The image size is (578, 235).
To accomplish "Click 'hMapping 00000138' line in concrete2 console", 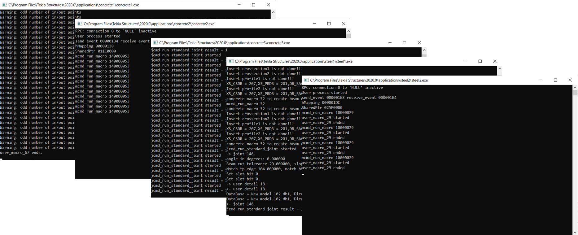I will [94, 46].
